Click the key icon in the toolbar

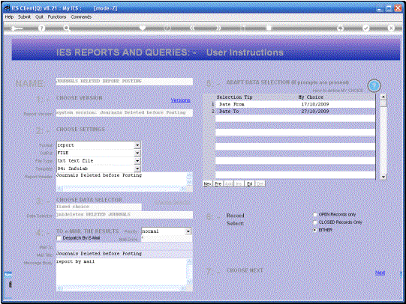(17, 28)
